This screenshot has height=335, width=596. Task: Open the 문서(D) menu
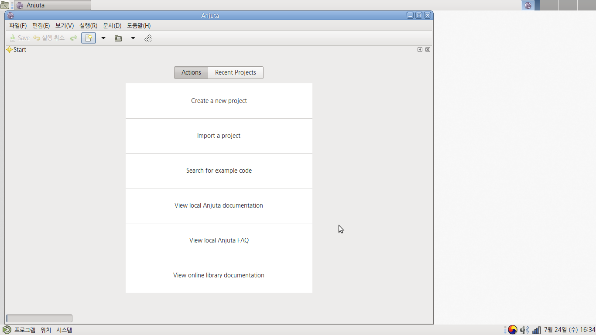[x=112, y=26]
